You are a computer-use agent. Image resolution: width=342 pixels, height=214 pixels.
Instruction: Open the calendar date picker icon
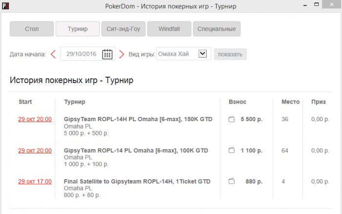tap(107, 54)
